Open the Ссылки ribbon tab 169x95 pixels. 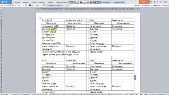point(50,2)
